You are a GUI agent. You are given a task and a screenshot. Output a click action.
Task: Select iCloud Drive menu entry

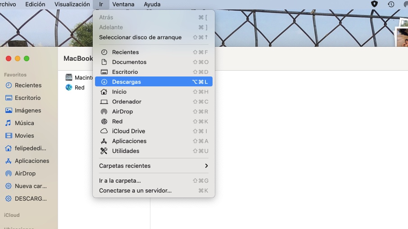click(154, 131)
